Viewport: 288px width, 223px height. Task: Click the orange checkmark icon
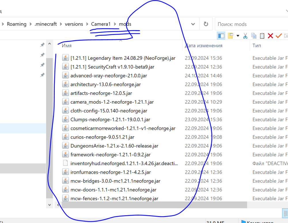click(278, 35)
